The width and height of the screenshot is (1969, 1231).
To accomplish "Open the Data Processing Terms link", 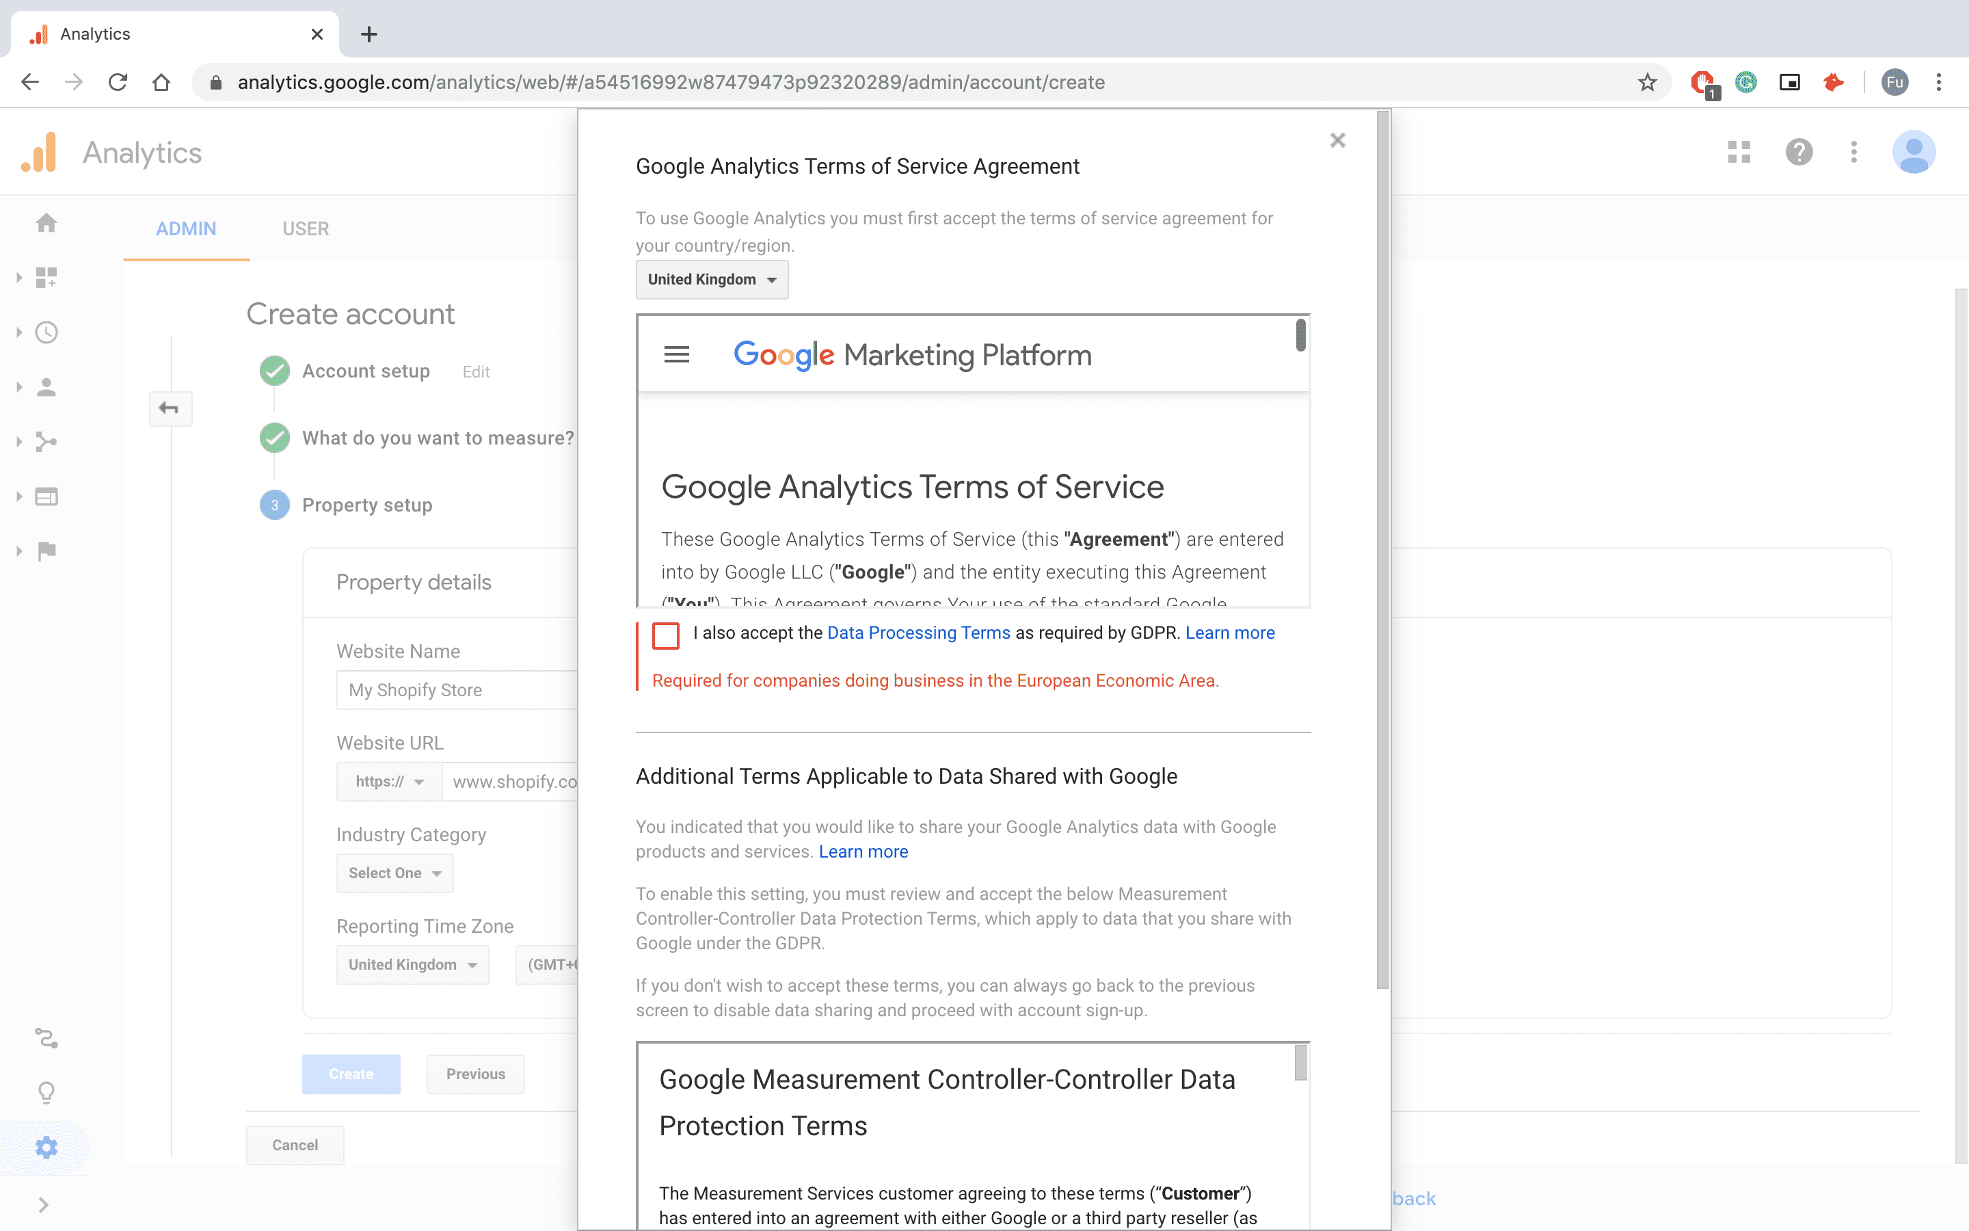I will tap(919, 633).
